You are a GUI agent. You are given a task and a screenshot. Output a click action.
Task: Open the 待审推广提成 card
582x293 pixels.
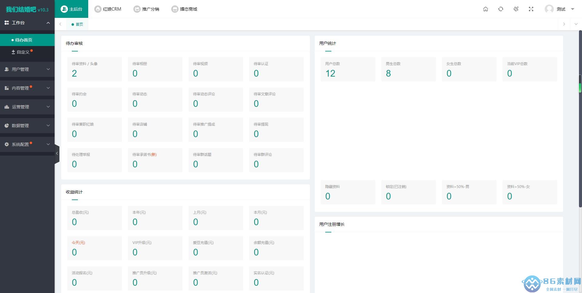pos(216,130)
